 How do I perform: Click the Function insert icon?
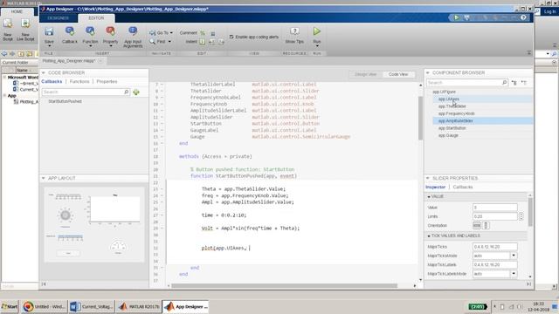(x=90, y=31)
